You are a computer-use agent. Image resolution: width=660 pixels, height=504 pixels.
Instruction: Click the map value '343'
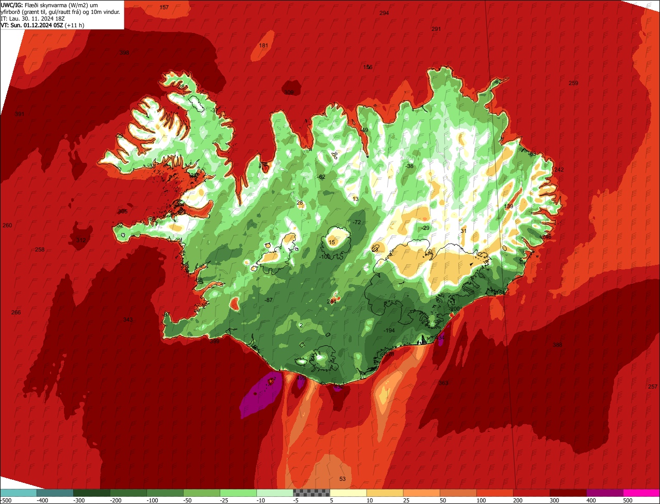(128, 320)
